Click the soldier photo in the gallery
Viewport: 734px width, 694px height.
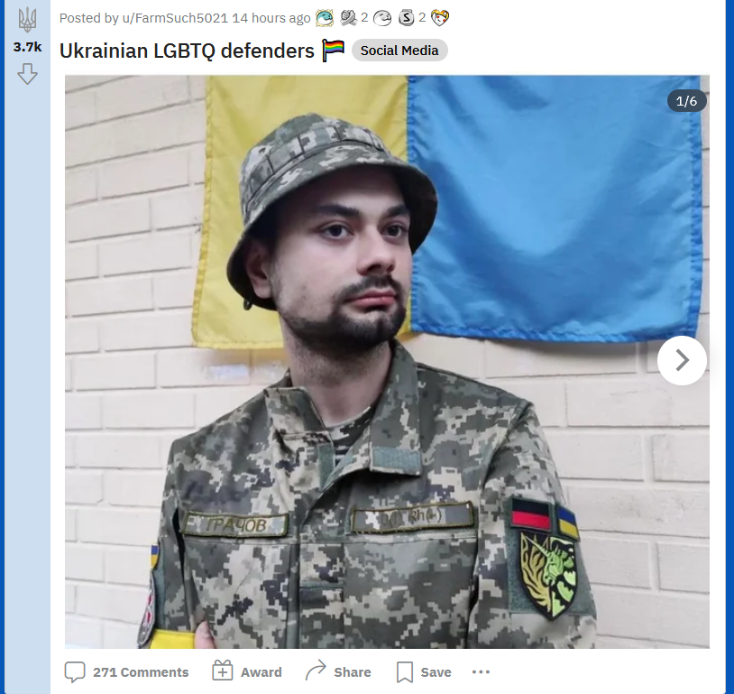pyautogui.click(x=387, y=362)
